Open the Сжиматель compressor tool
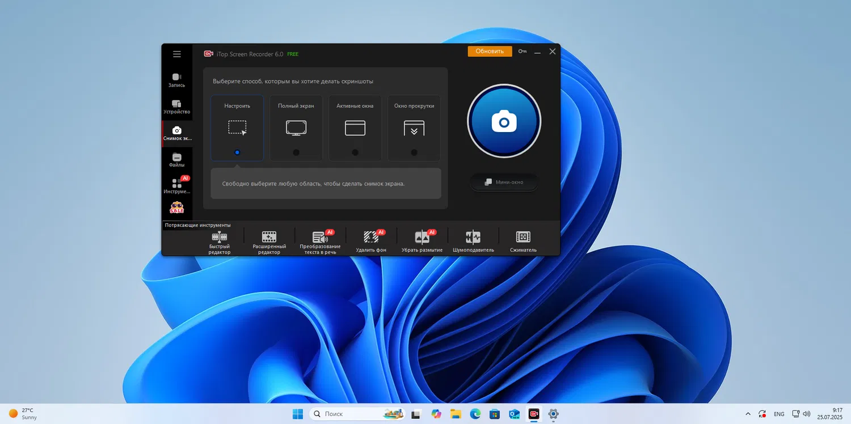The width and height of the screenshot is (851, 424). (523, 242)
